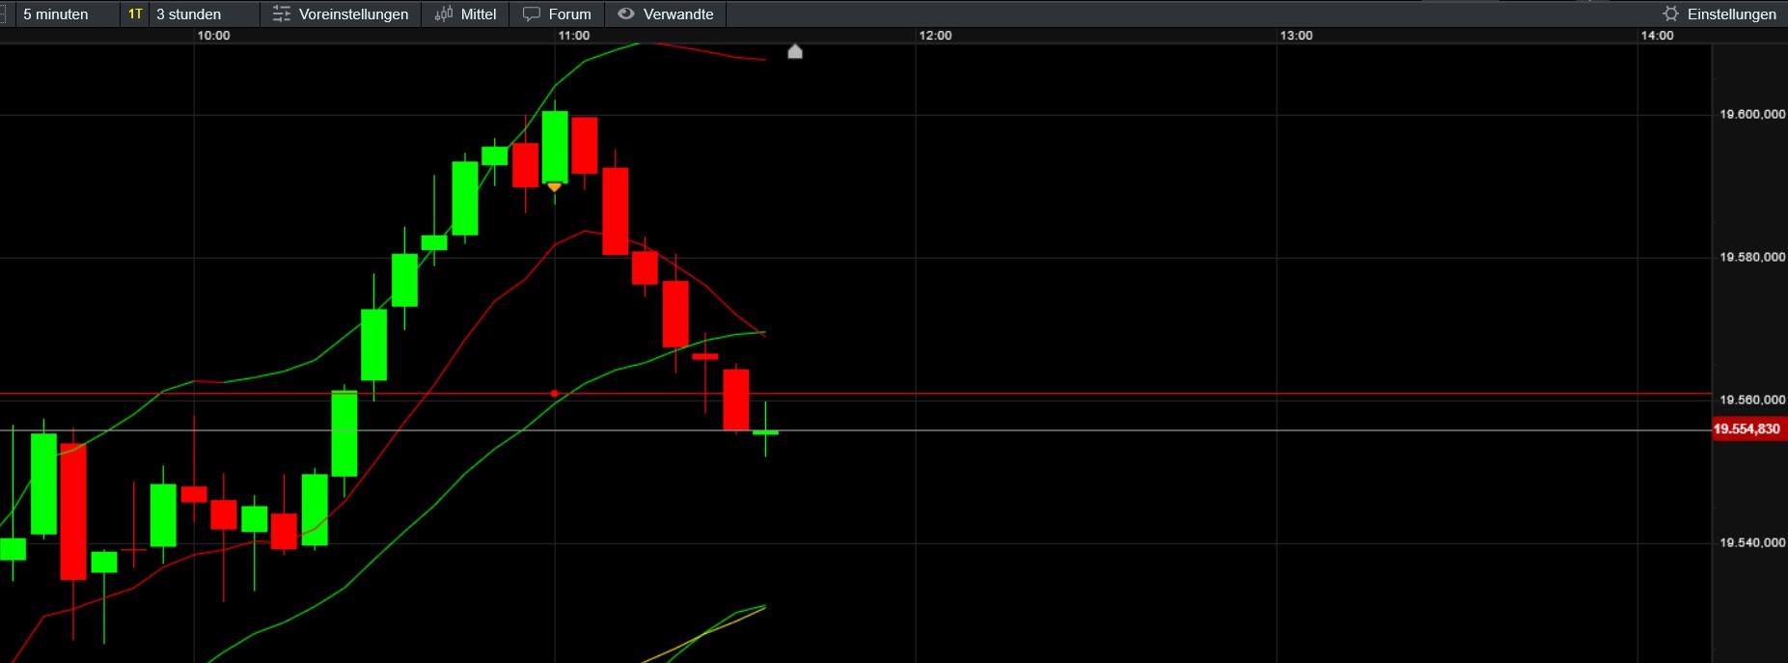Viewport: 1788px width, 663px height.
Task: Open the '3 stunden' time range dropdown
Action: 205,14
